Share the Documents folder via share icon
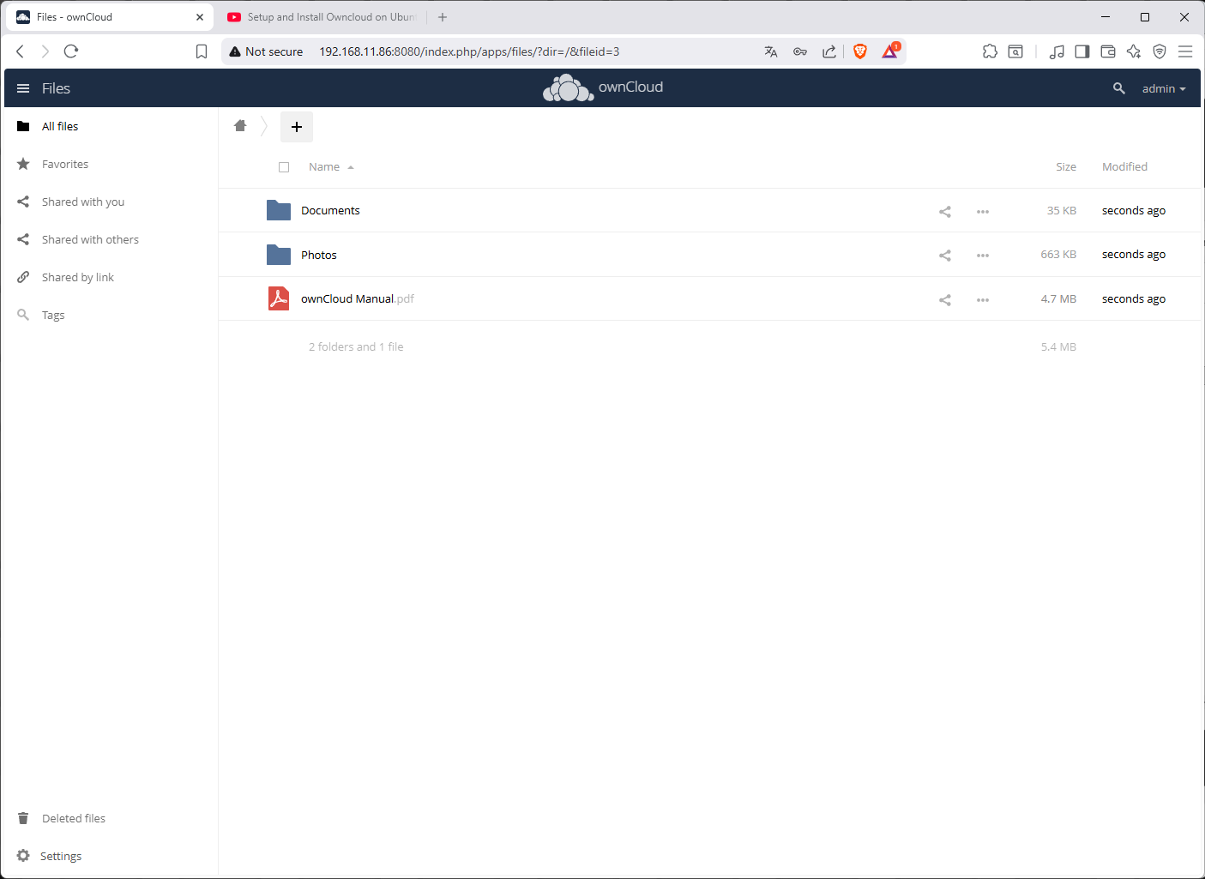 click(944, 211)
